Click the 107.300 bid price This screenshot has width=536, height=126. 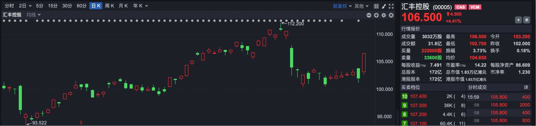[x=418, y=105]
